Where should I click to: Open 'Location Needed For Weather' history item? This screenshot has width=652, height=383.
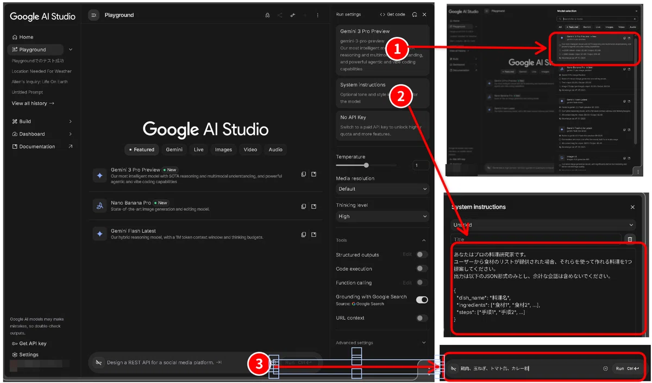coord(42,71)
